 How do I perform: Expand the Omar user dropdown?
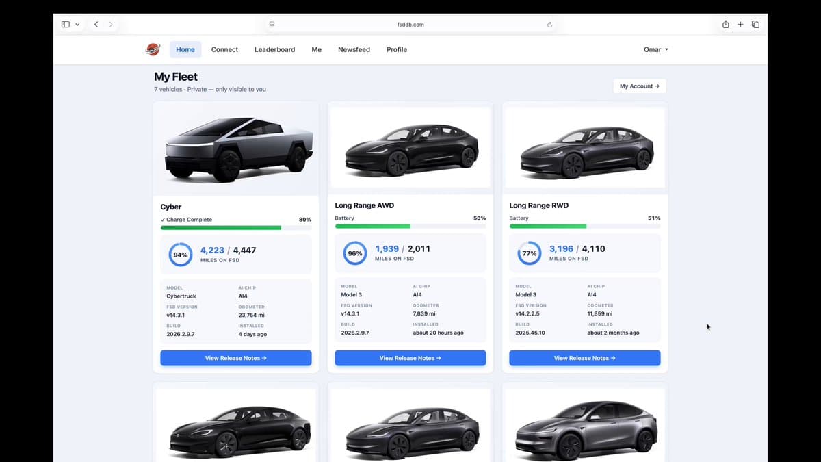tap(656, 49)
